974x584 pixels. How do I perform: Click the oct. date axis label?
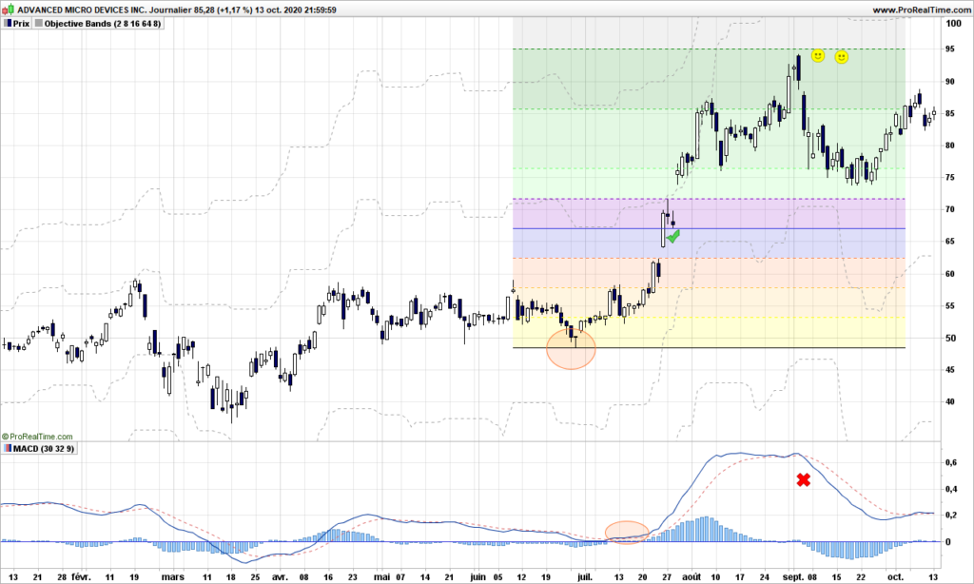coord(895,576)
